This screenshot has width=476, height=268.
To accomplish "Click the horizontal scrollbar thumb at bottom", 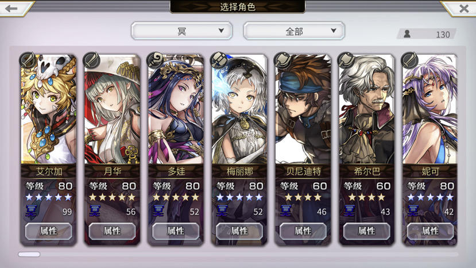I will tap(29, 254).
